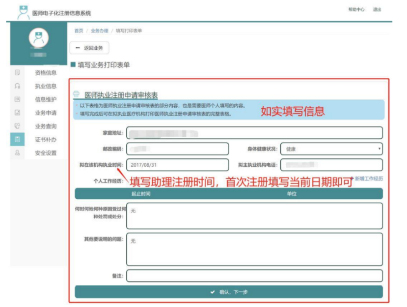407x307 pixels.
Task: Click the 业务申请 sidebar icon
Action: pyautogui.click(x=17, y=113)
